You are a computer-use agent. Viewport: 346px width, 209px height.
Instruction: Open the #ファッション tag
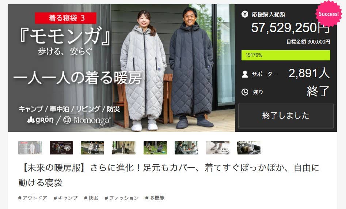(x=122, y=198)
